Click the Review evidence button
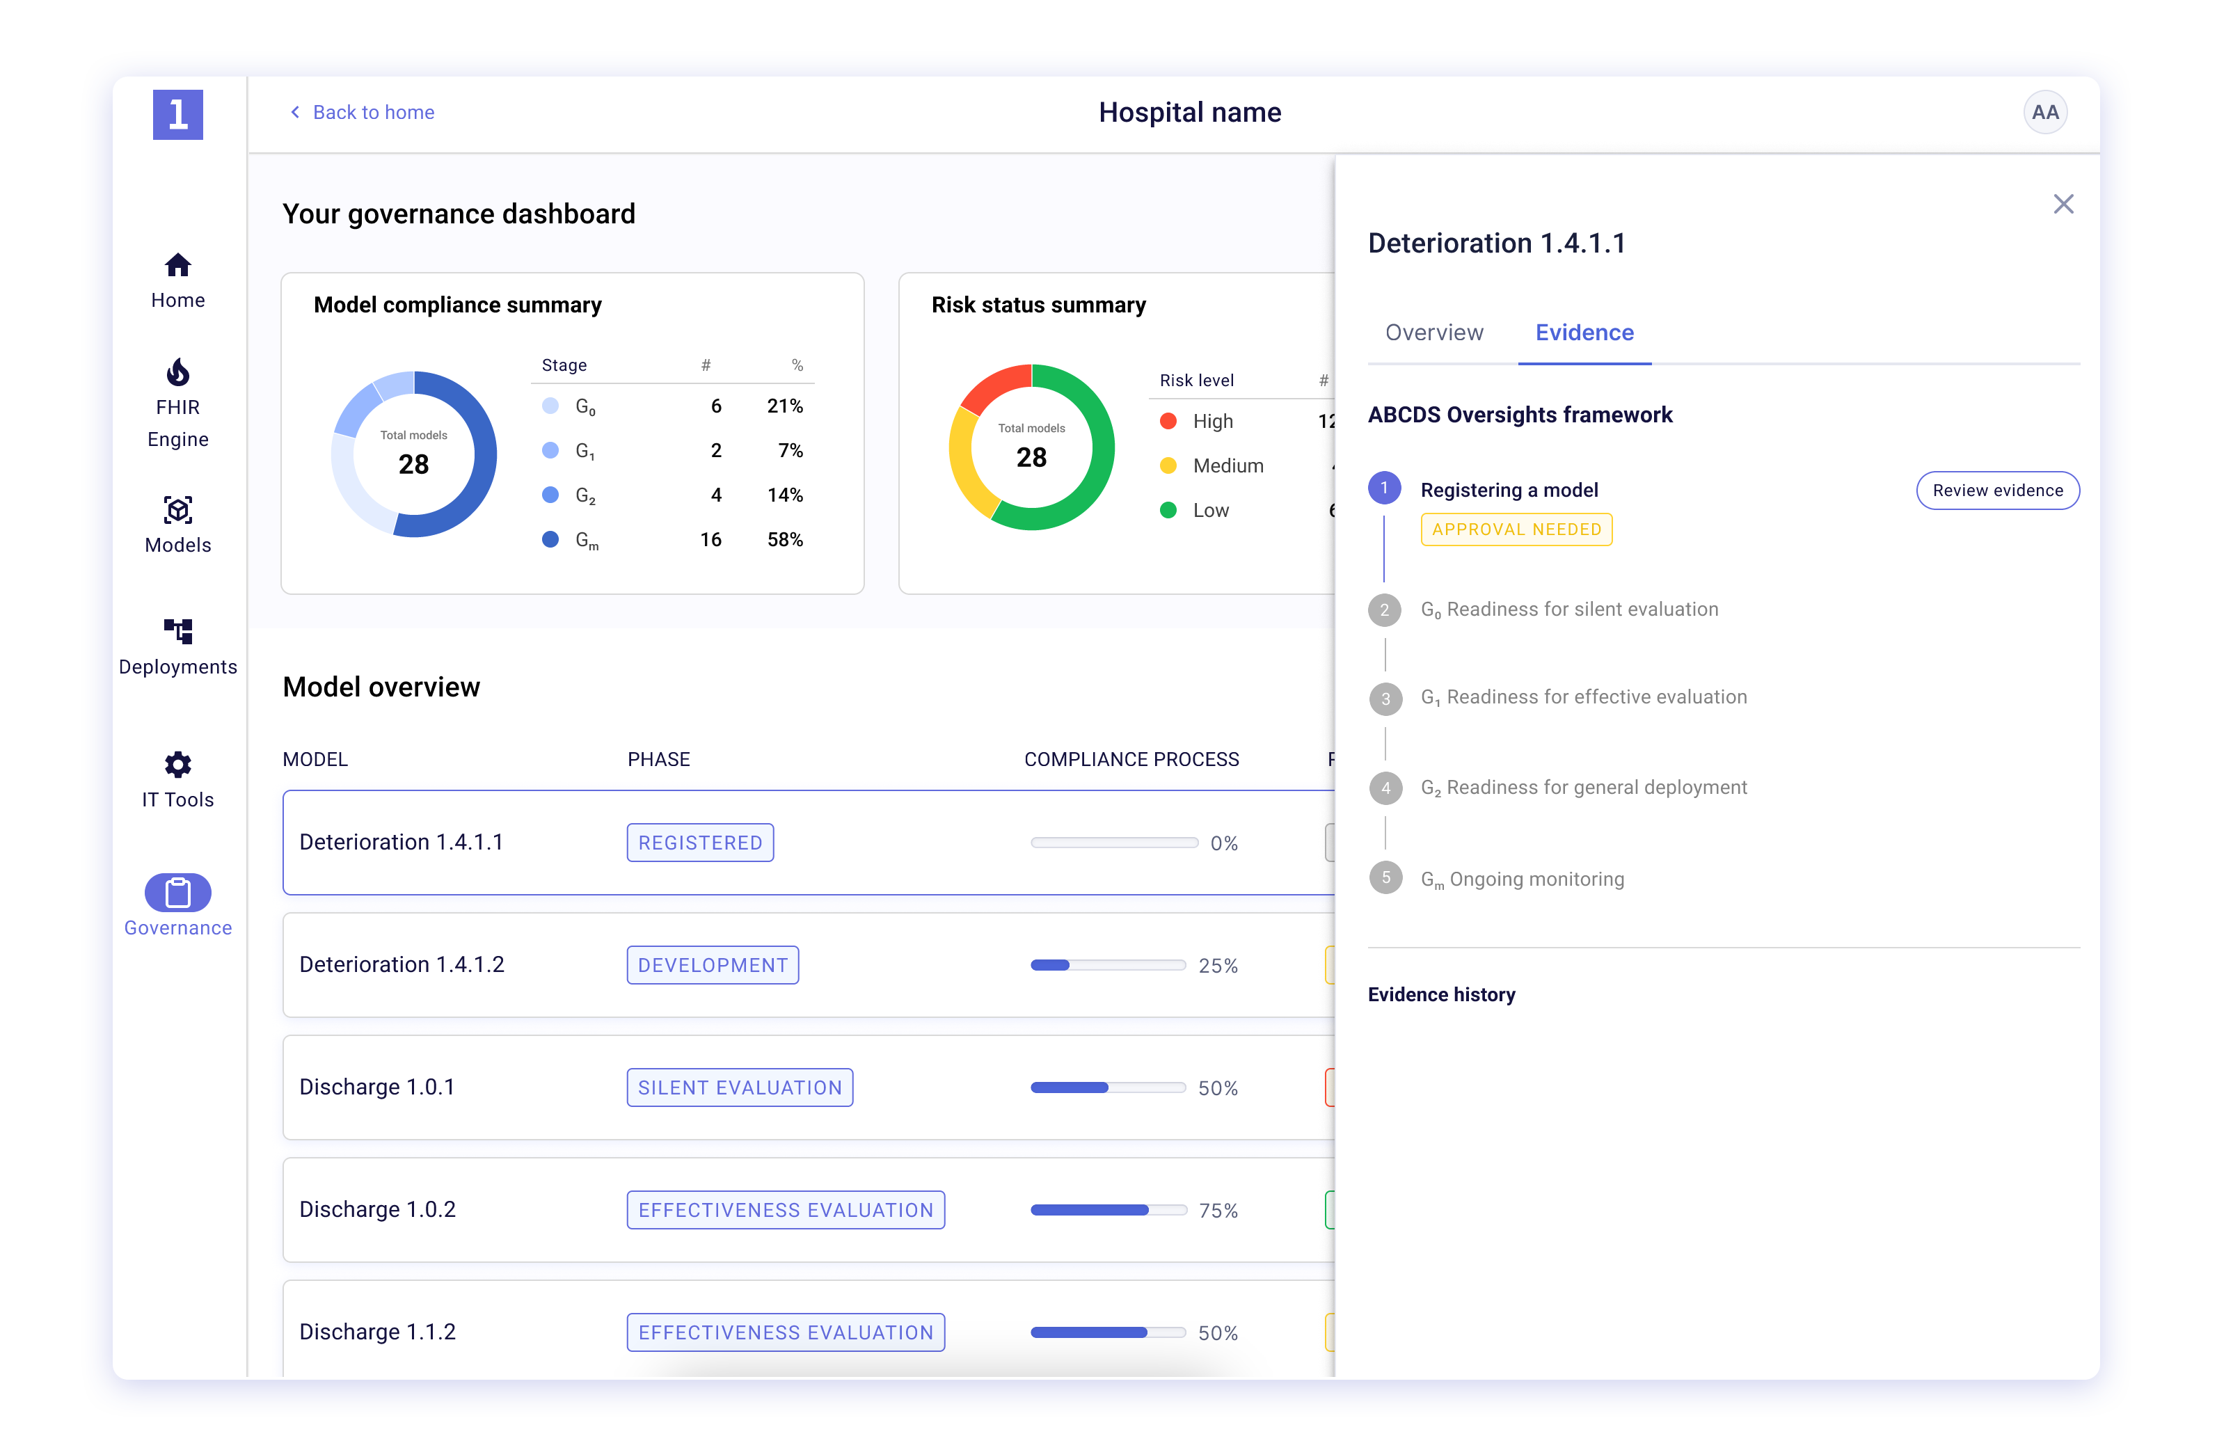 (x=1997, y=491)
